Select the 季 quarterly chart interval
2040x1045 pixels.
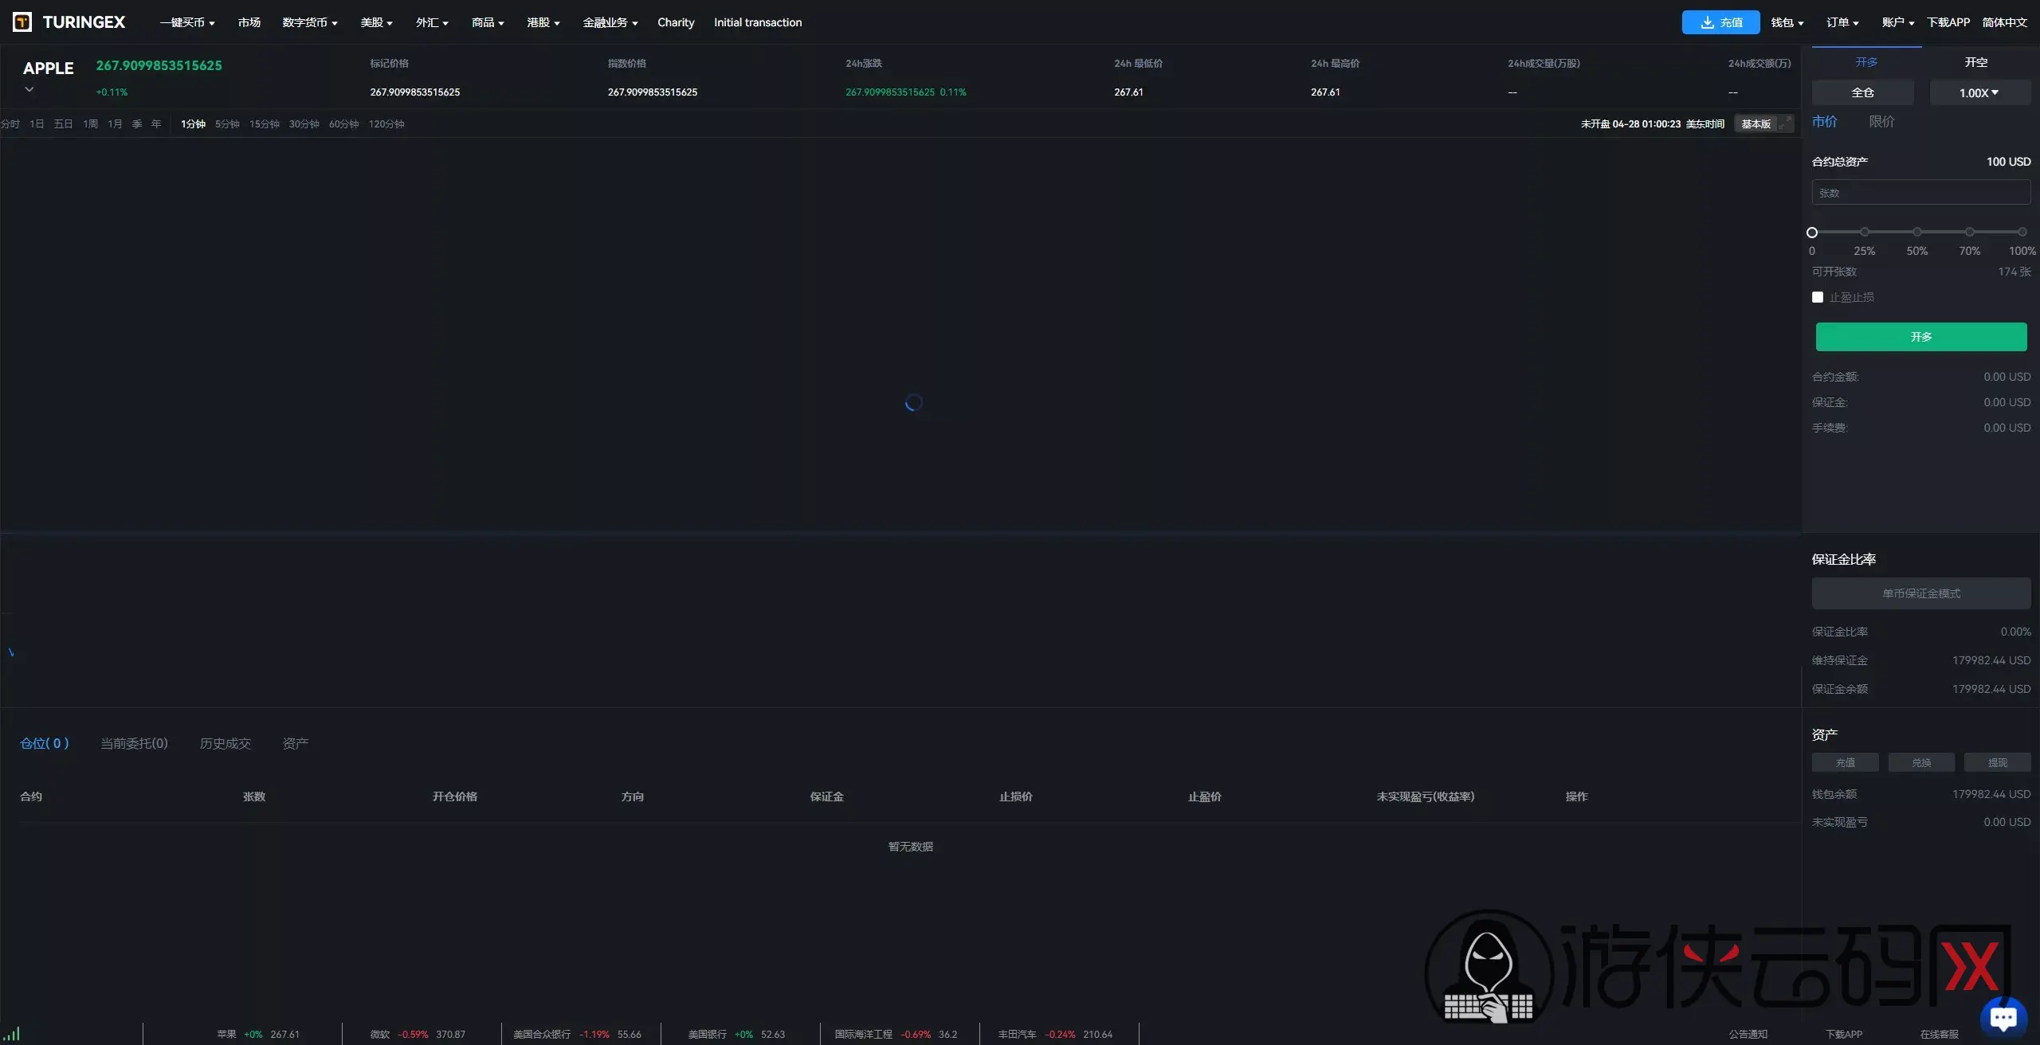coord(137,123)
